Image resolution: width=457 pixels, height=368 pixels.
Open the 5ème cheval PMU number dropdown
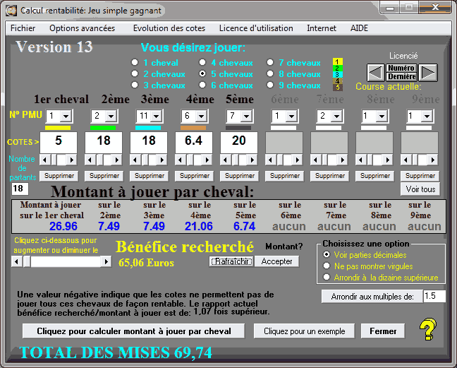[x=246, y=115]
